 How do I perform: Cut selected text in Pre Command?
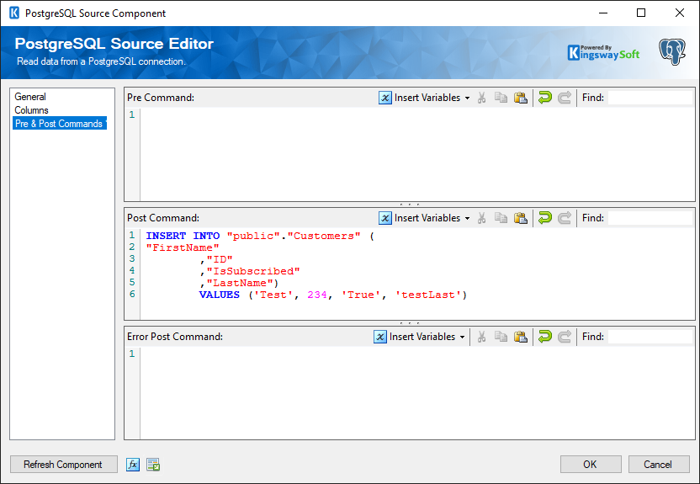481,98
